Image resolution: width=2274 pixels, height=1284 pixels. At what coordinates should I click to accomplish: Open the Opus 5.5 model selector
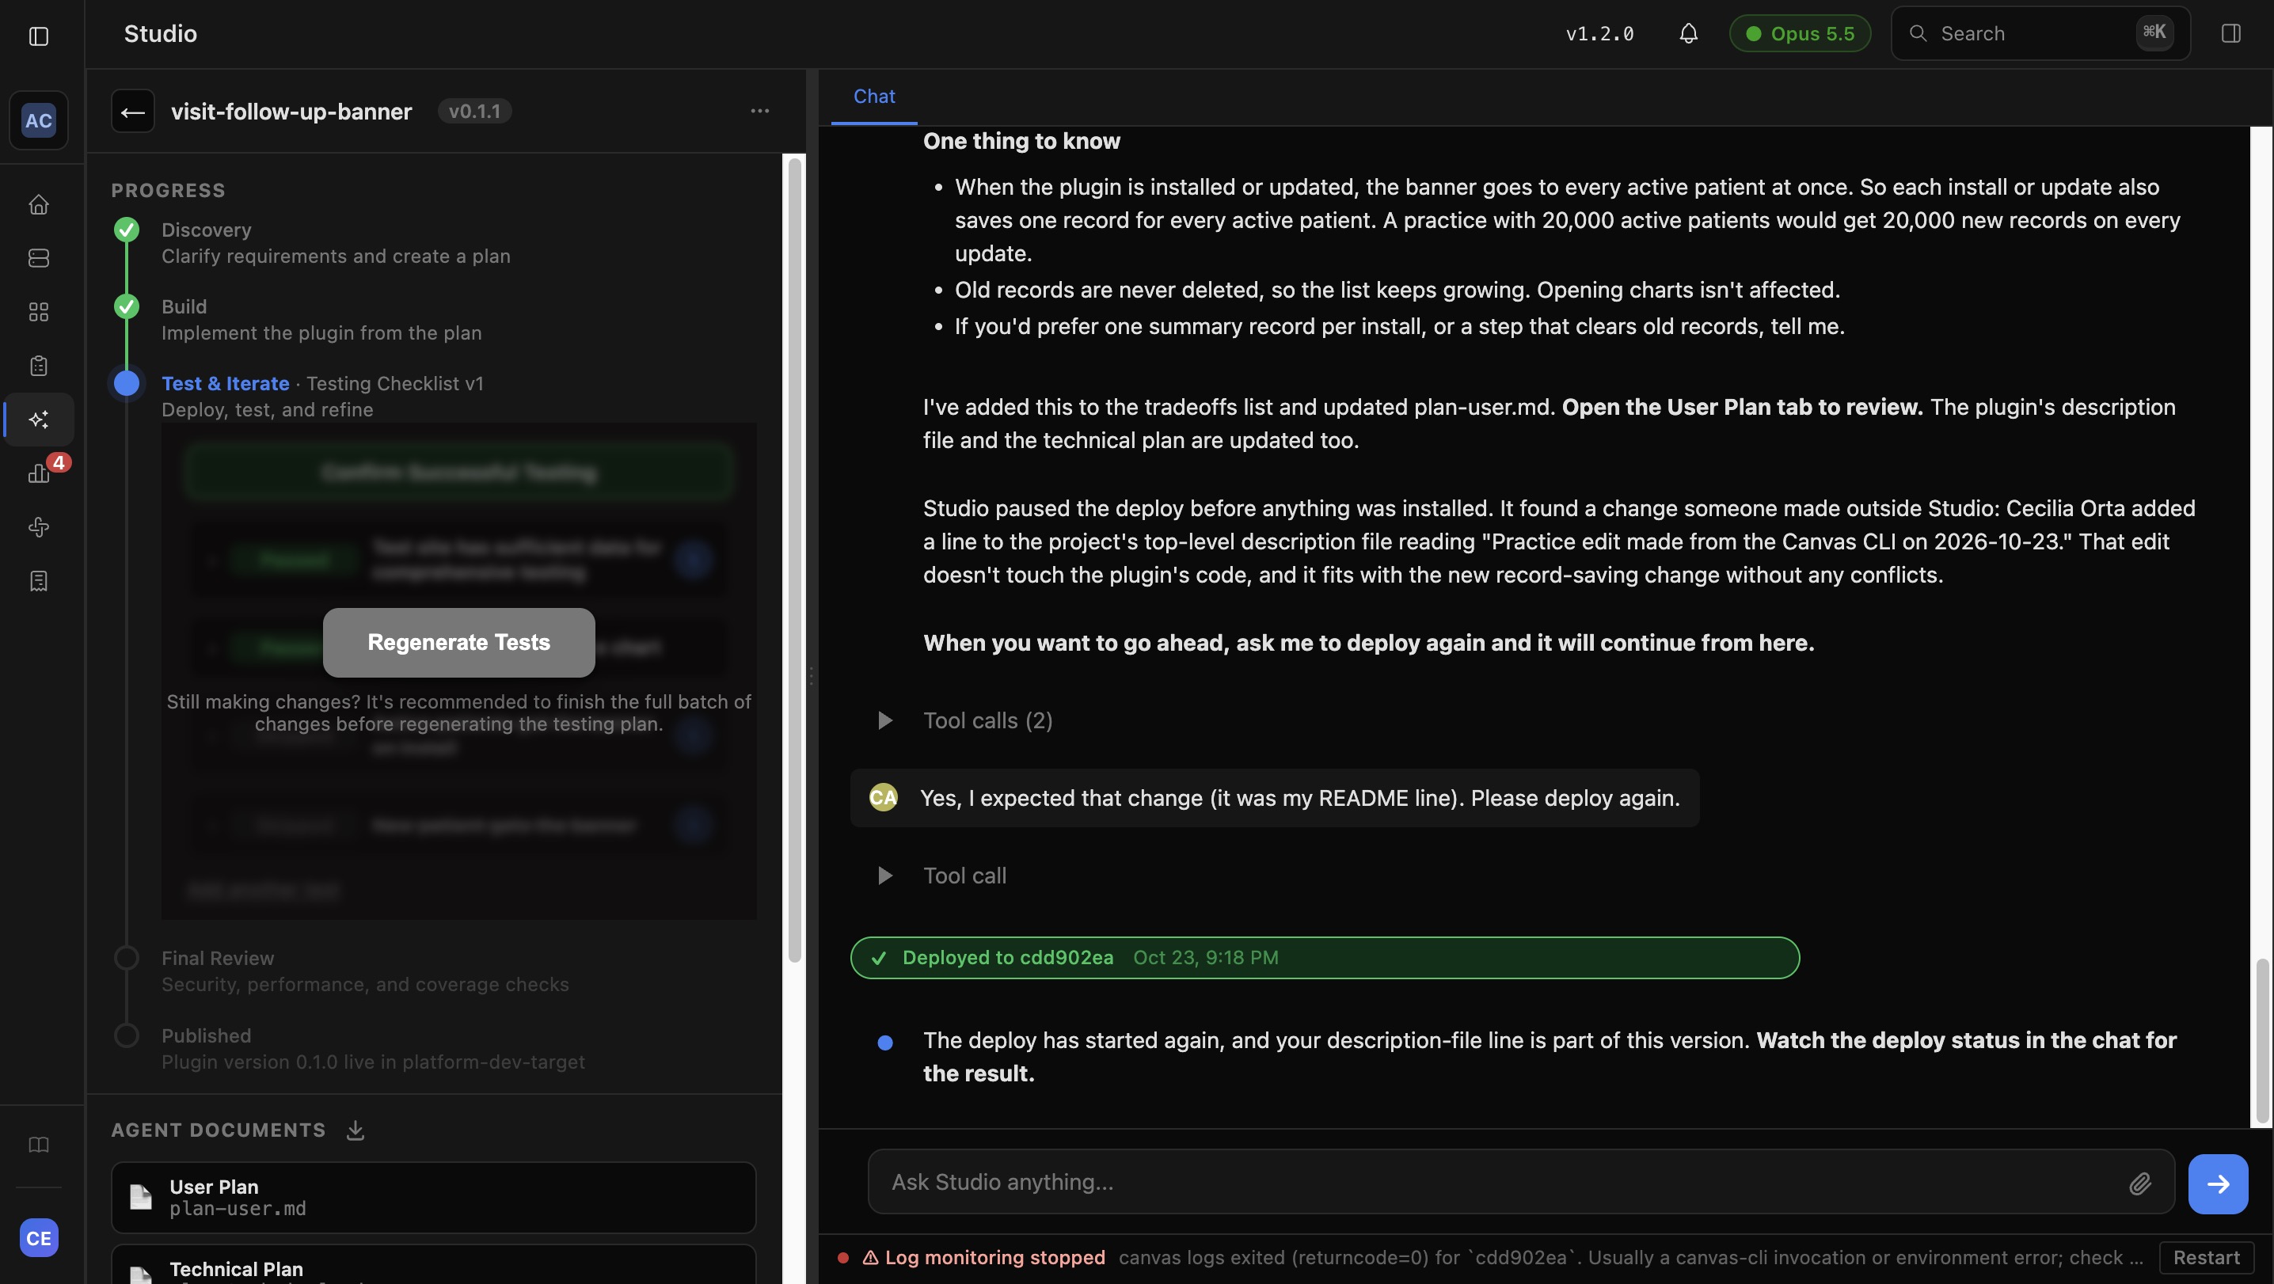point(1799,33)
